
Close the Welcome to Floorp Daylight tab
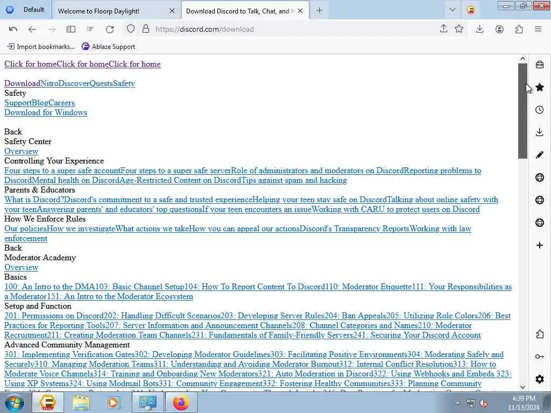coord(172,11)
